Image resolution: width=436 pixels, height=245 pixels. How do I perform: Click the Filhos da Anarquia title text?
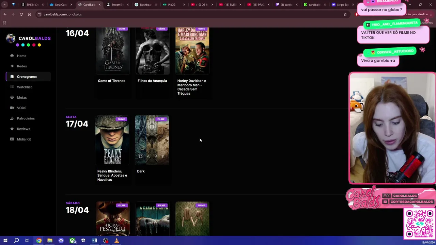tap(152, 81)
